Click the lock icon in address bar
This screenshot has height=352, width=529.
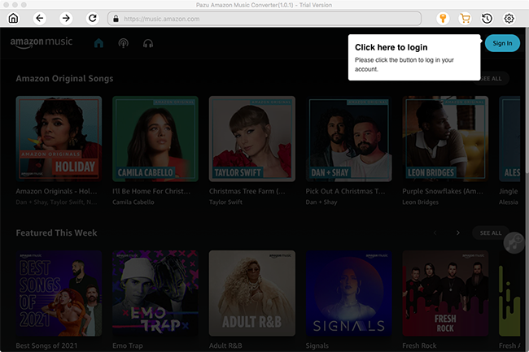(x=116, y=19)
